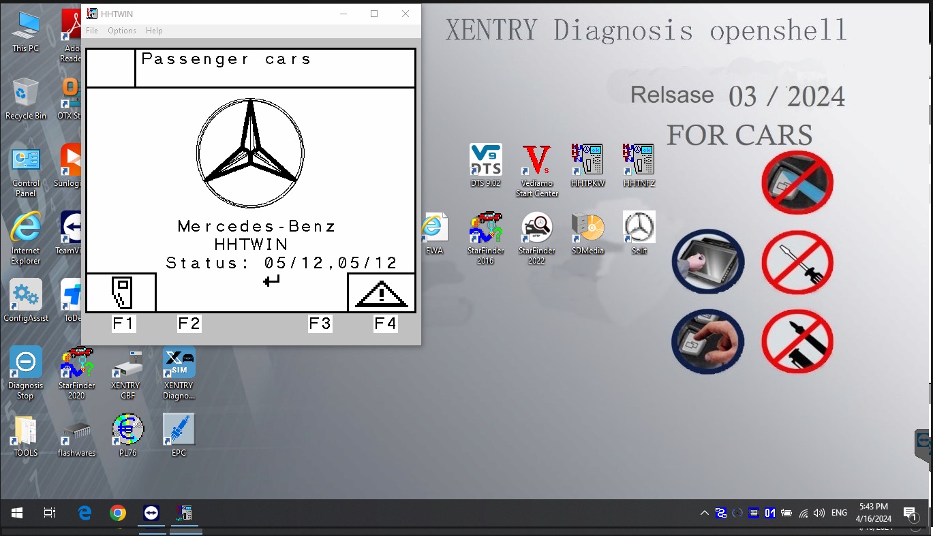Launch Vediamo Start Center icon
The width and height of the screenshot is (933, 536).
[536, 170]
